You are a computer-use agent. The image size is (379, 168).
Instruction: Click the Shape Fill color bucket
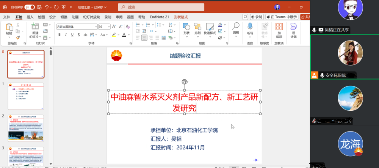pos(220,25)
